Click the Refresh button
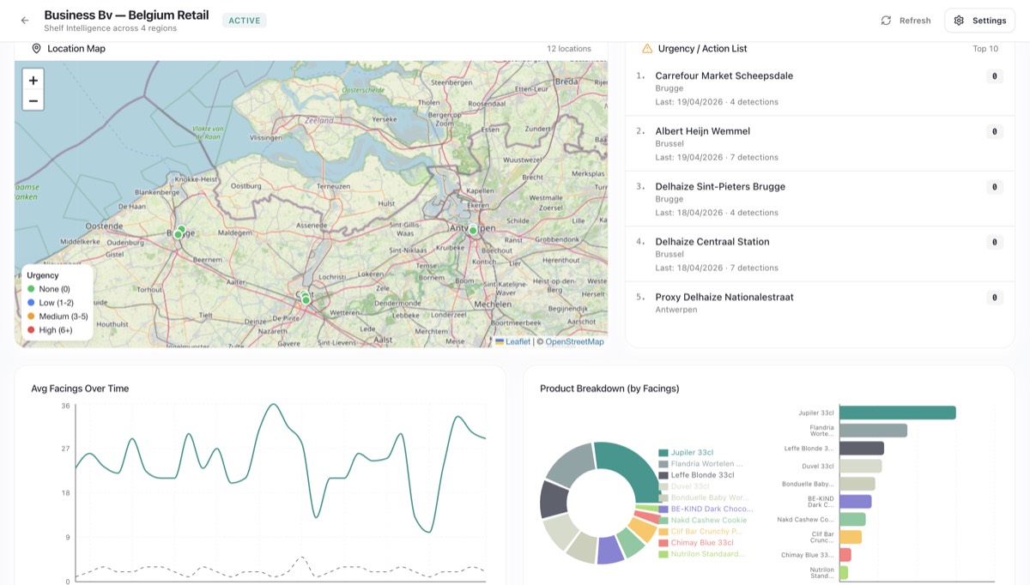The image size is (1030, 585). [x=906, y=21]
